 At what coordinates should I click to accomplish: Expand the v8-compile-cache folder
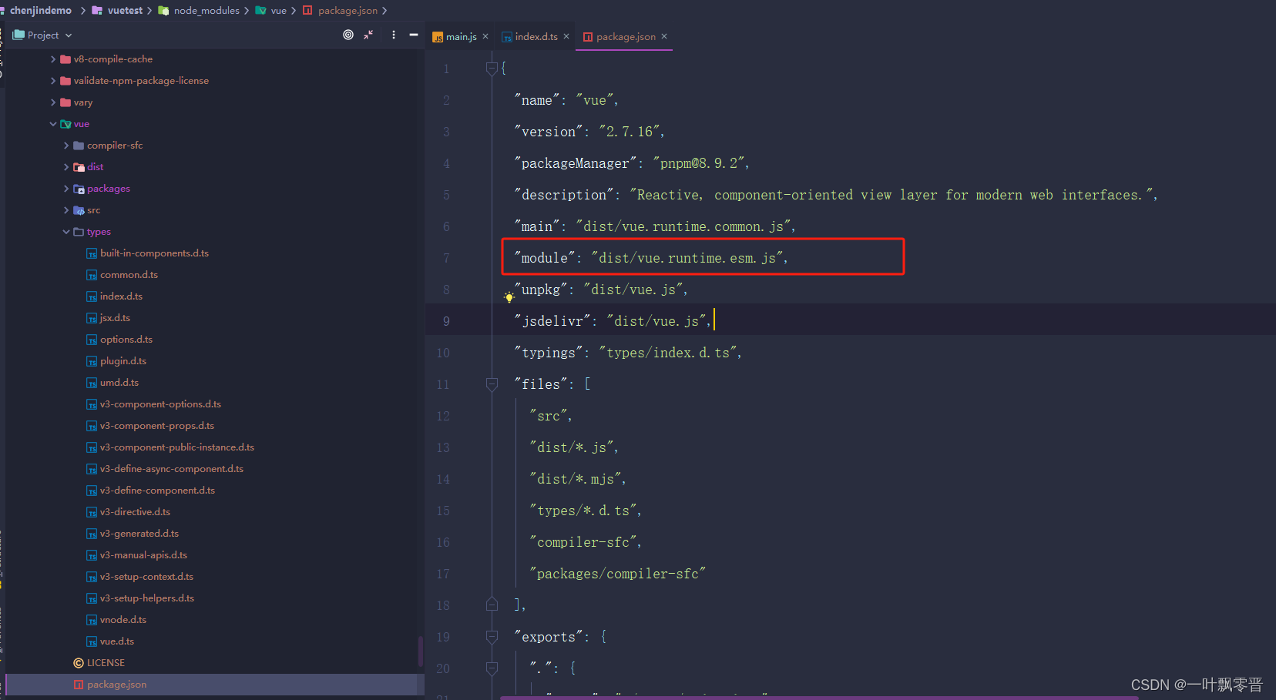53,59
